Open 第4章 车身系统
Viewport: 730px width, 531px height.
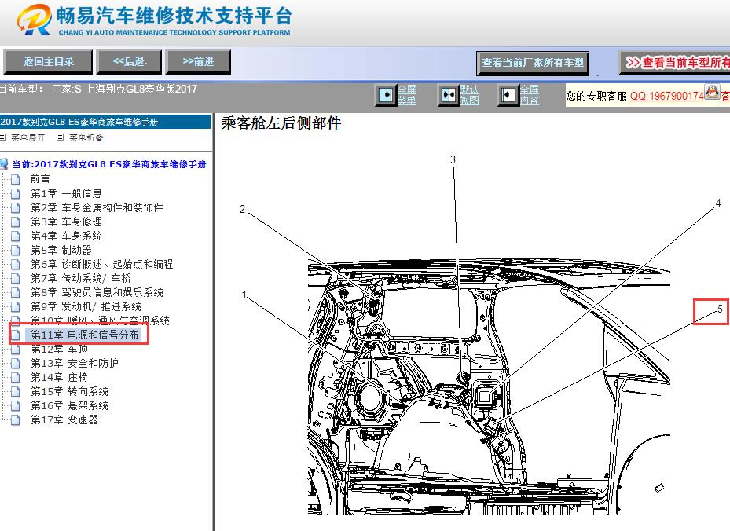click(x=66, y=236)
